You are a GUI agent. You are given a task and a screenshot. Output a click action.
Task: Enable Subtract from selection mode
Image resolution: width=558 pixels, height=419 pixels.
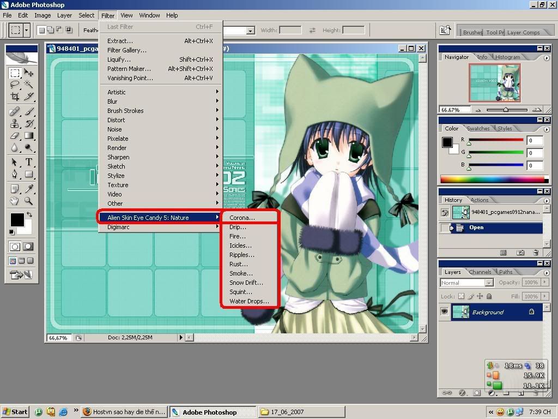(x=59, y=30)
